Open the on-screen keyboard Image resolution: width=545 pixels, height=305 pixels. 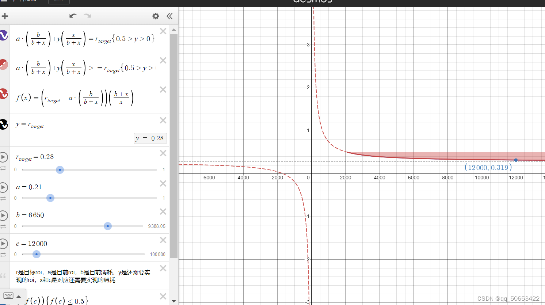[8, 296]
